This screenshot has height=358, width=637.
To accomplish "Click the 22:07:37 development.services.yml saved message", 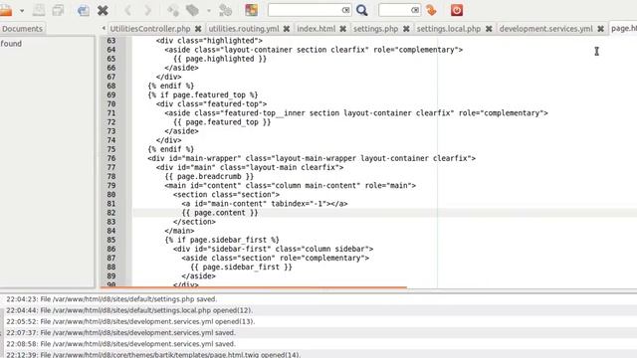I will pyautogui.click(x=120, y=333).
